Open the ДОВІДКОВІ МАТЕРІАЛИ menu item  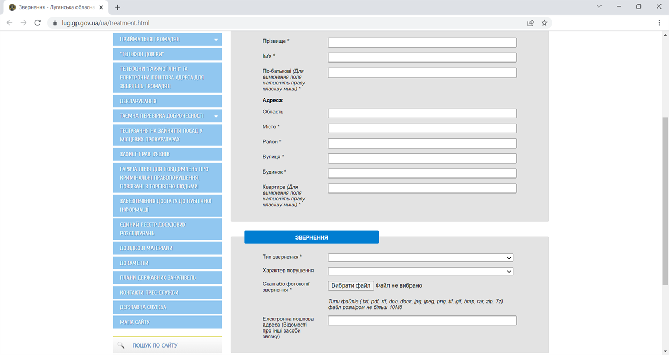168,248
